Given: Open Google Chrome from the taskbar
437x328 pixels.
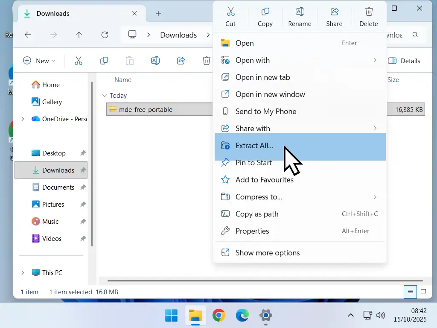Looking at the screenshot, I should (219, 316).
